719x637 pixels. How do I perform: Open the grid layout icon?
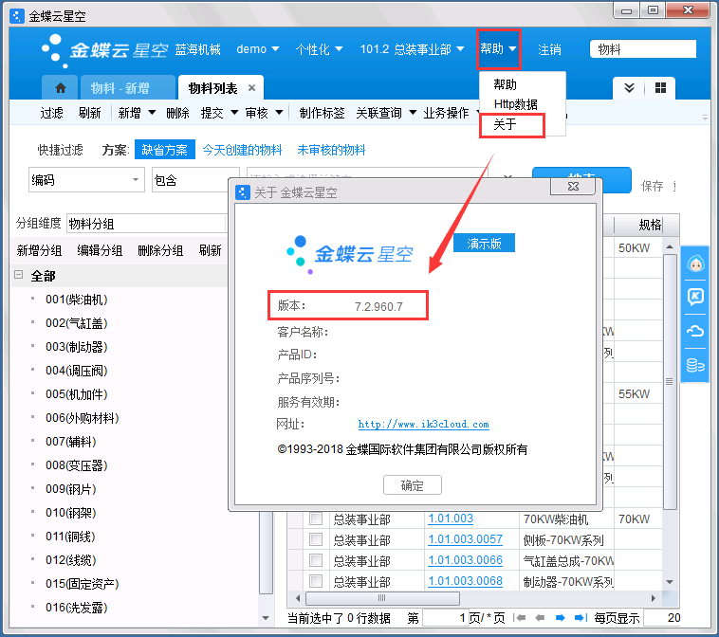(660, 88)
